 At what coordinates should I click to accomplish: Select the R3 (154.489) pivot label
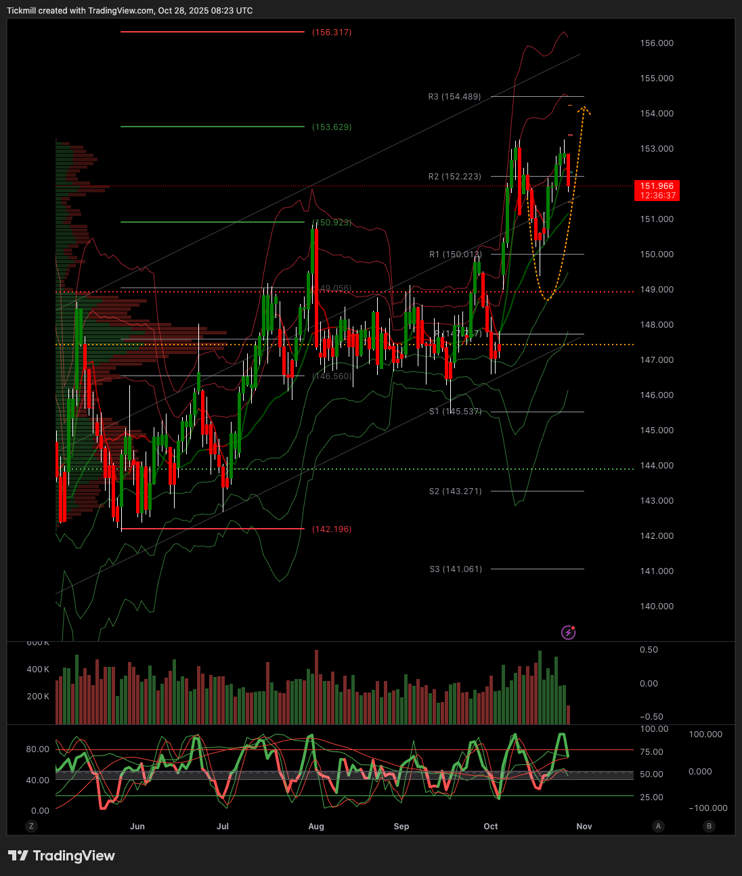pyautogui.click(x=454, y=97)
